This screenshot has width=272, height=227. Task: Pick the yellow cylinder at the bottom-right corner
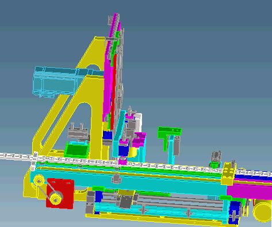pos(262,211)
